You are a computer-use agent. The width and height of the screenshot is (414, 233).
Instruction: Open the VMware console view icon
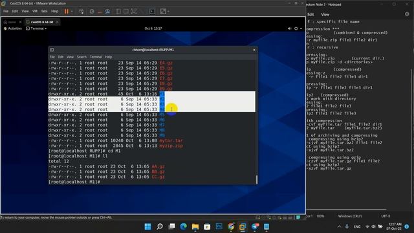tap(153, 12)
